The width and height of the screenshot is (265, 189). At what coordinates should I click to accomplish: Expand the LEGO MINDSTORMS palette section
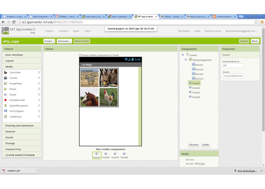(x=22, y=155)
